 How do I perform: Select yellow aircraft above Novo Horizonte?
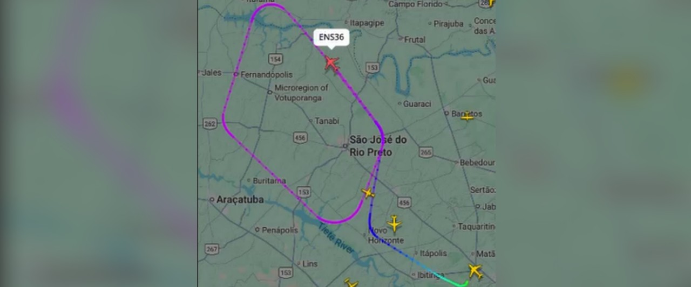pyautogui.click(x=395, y=223)
